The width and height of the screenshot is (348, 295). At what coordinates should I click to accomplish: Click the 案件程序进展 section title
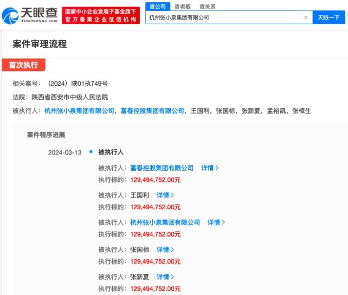pyautogui.click(x=46, y=135)
